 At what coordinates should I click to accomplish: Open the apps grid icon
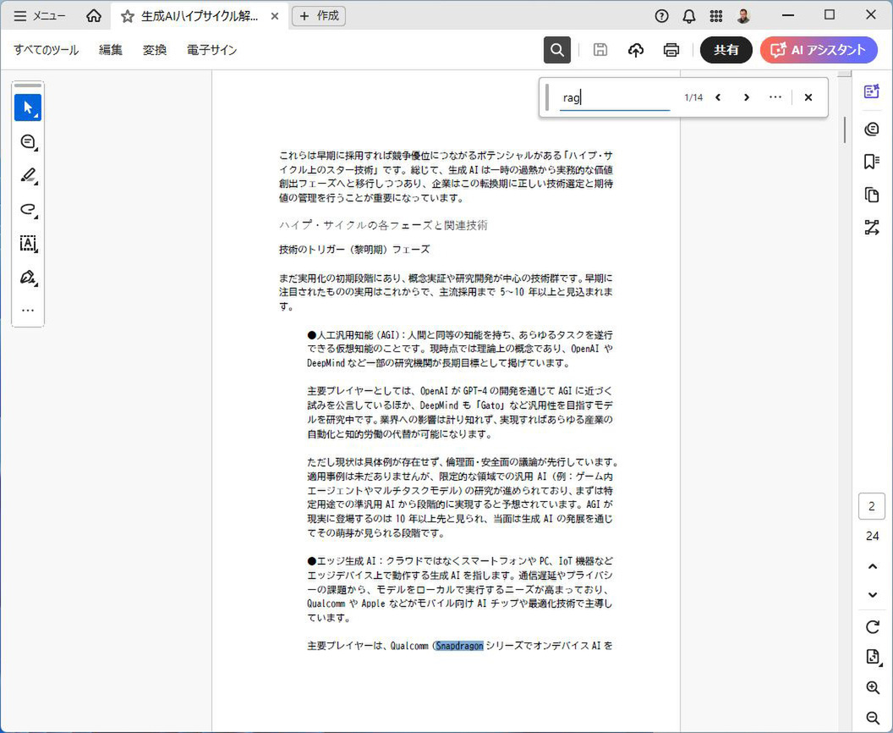(716, 16)
